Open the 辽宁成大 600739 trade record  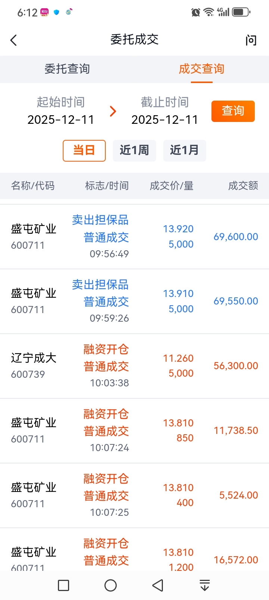click(x=134, y=366)
